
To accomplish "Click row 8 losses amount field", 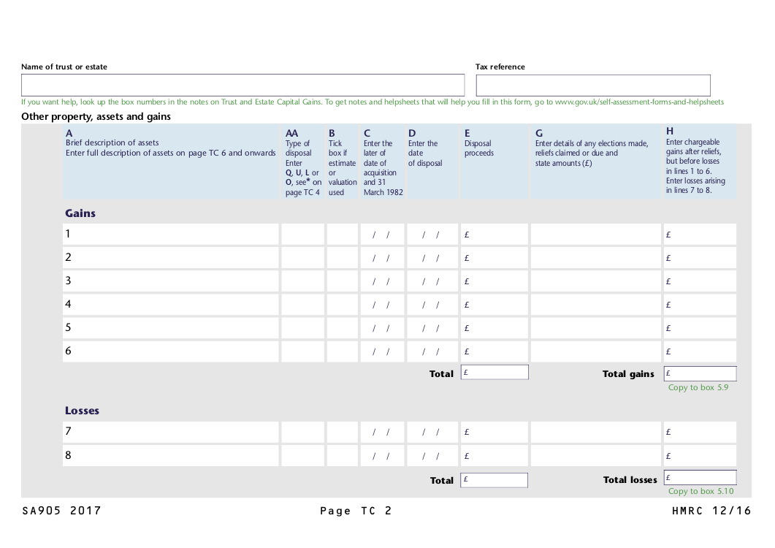I will [700, 455].
